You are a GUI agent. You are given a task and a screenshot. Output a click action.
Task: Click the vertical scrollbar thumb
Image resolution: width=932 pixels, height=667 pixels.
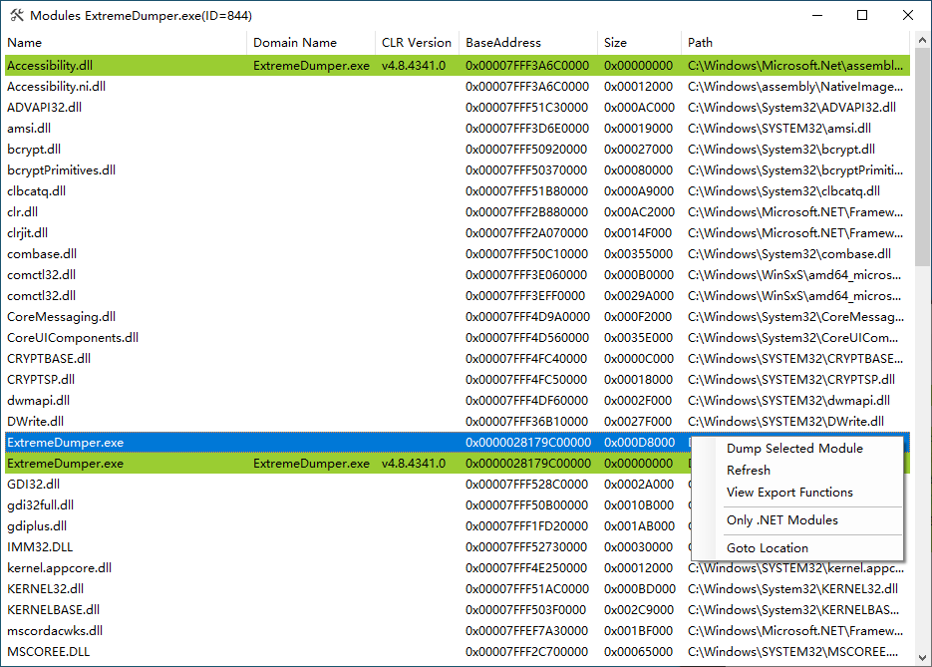point(922,157)
